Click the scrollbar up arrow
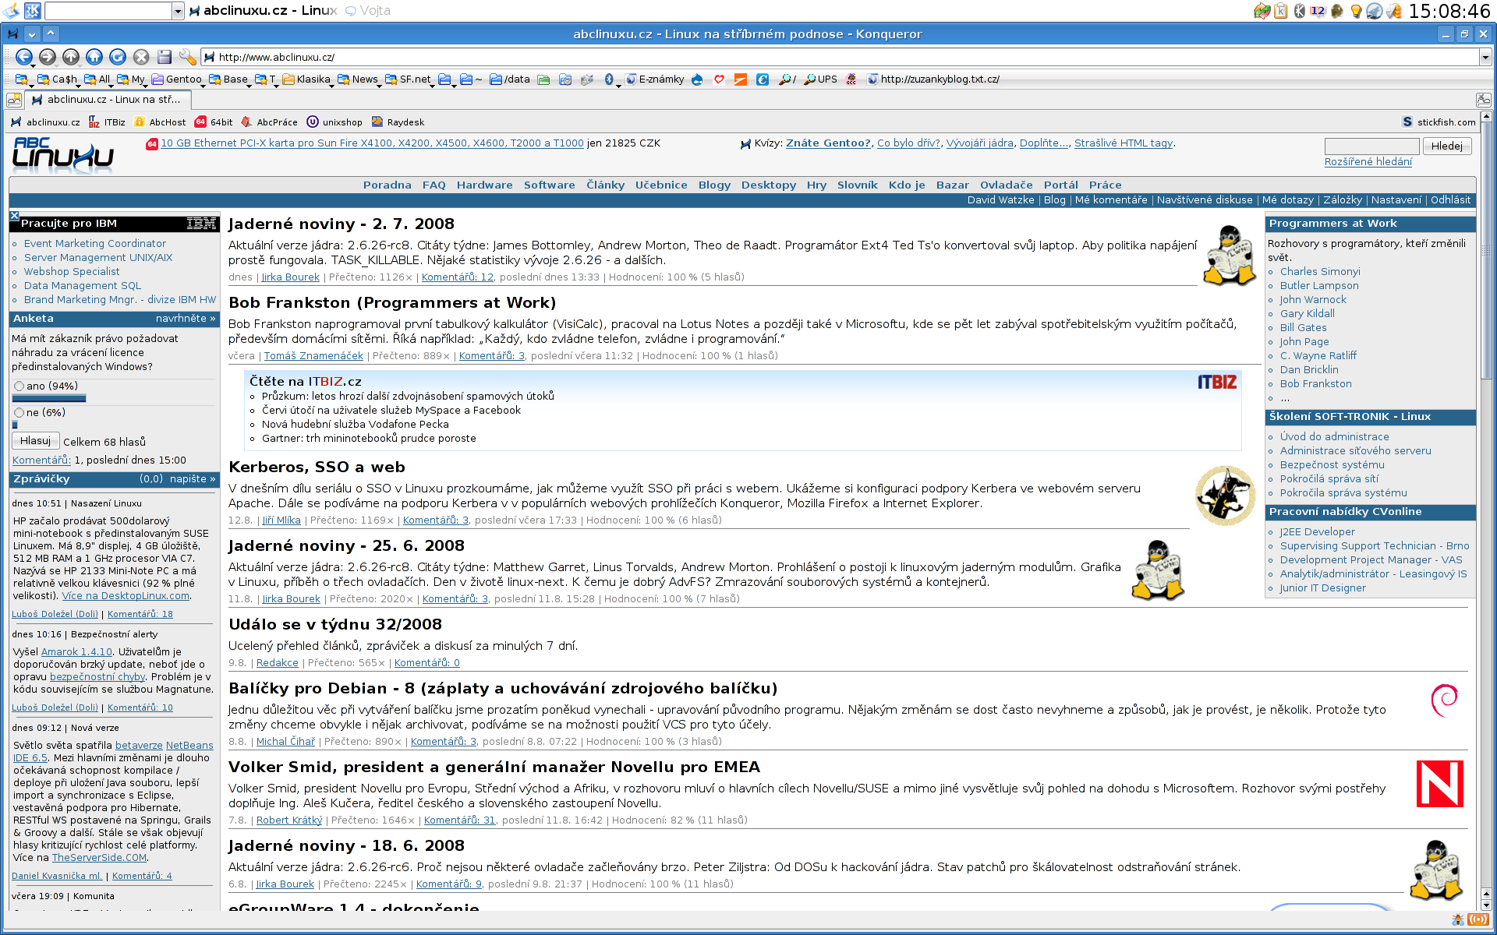1497x935 pixels. pyautogui.click(x=1486, y=117)
